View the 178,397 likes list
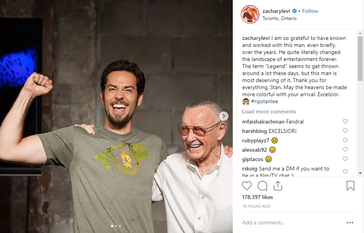 pyautogui.click(x=257, y=197)
